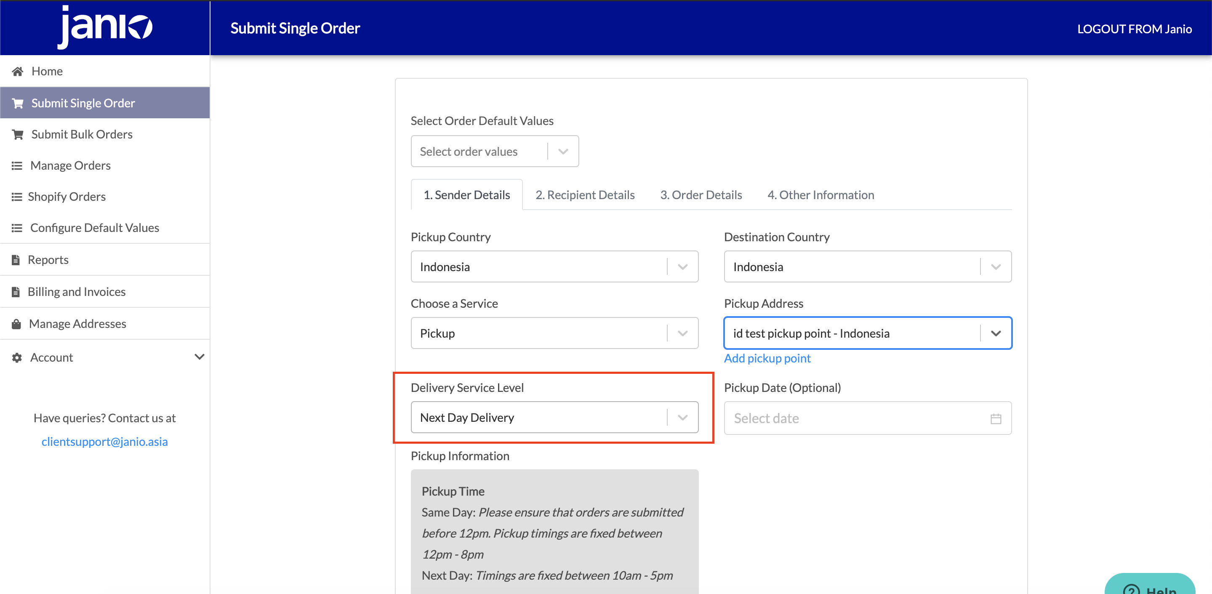The image size is (1212, 594).
Task: Click the Pickup Country chevron arrow
Action: point(683,267)
